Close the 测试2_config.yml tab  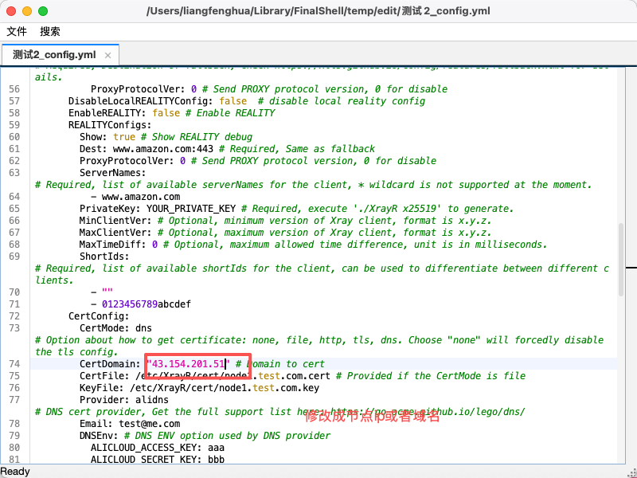tap(107, 55)
